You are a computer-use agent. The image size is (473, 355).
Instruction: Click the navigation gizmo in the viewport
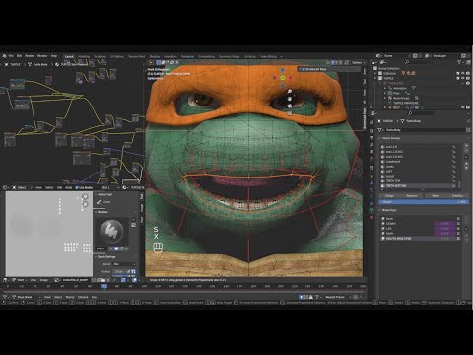[282, 78]
